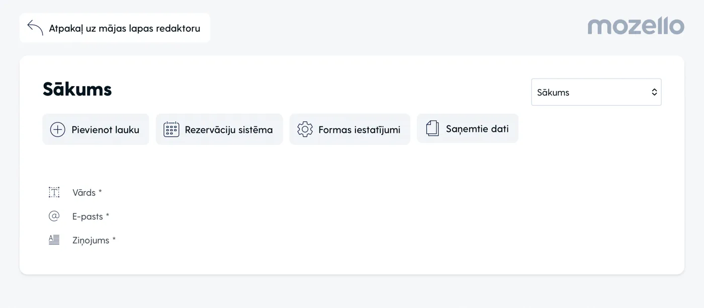
Task: Click the textarea icon beside Ziņojums
Action: tap(54, 240)
